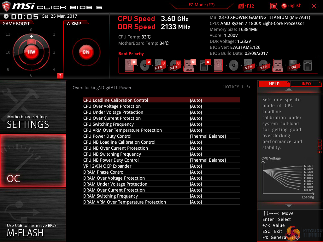Open CPU Over Current Protection value

196,118
